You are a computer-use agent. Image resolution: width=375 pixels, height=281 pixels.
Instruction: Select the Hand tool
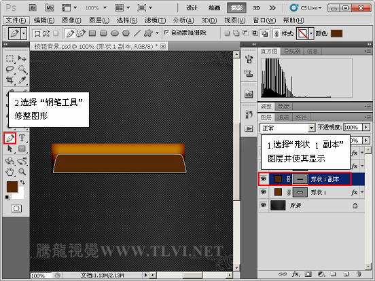pyautogui.click(x=10, y=171)
